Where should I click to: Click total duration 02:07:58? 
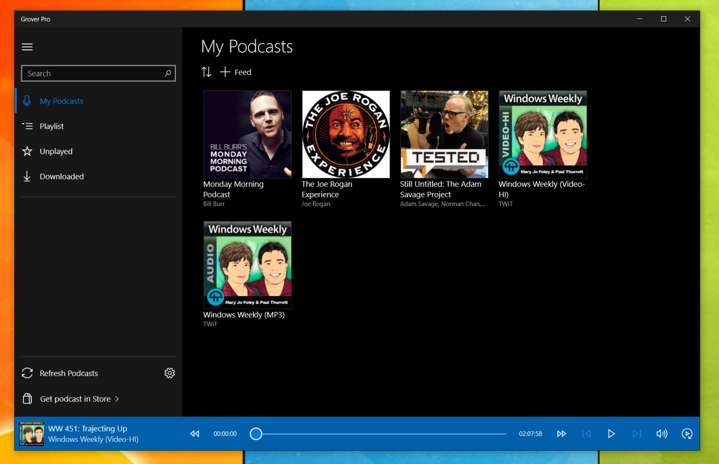tap(530, 434)
